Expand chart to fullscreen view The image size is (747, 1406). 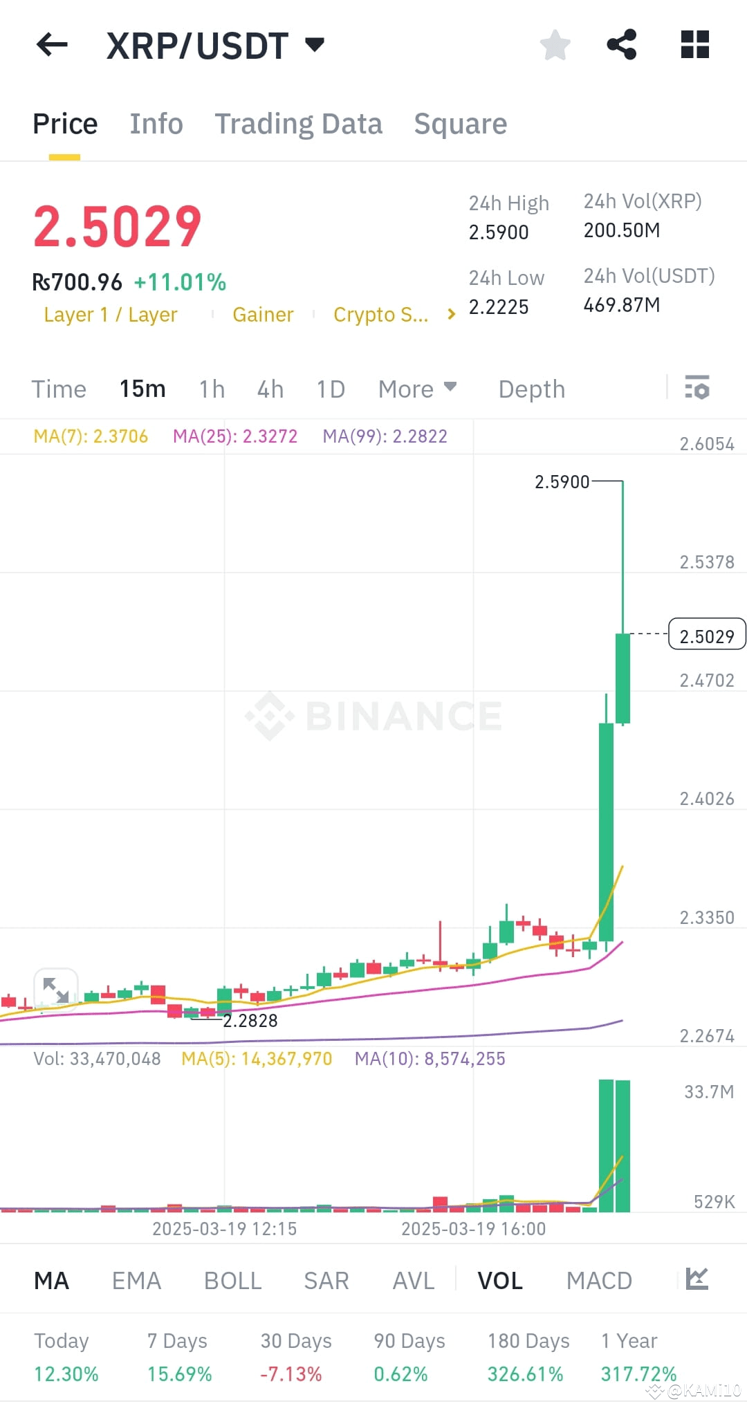pos(55,989)
